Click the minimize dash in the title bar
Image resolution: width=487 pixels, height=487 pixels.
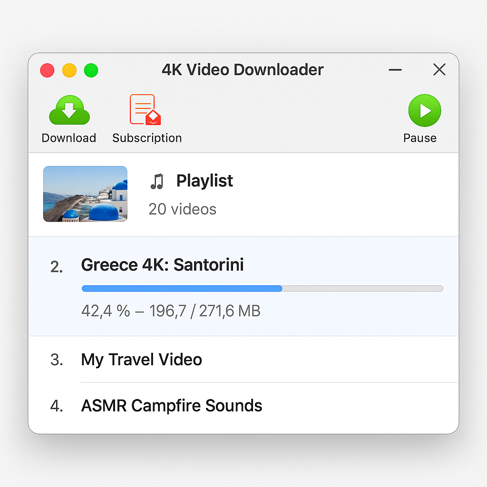click(395, 69)
